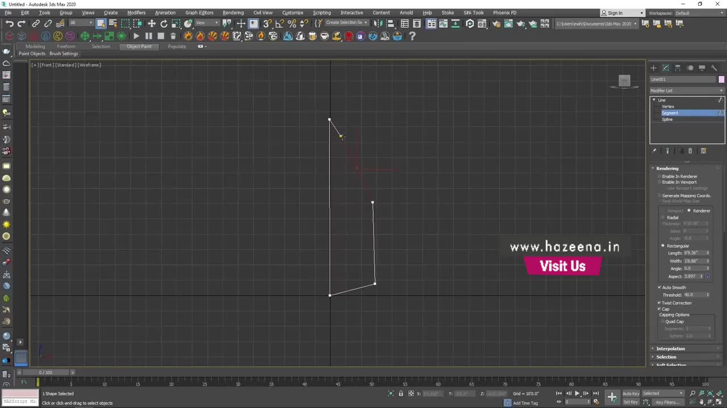Image resolution: width=727 pixels, height=408 pixels.
Task: Open the Brush Settings ribbon panel
Action: tap(64, 54)
